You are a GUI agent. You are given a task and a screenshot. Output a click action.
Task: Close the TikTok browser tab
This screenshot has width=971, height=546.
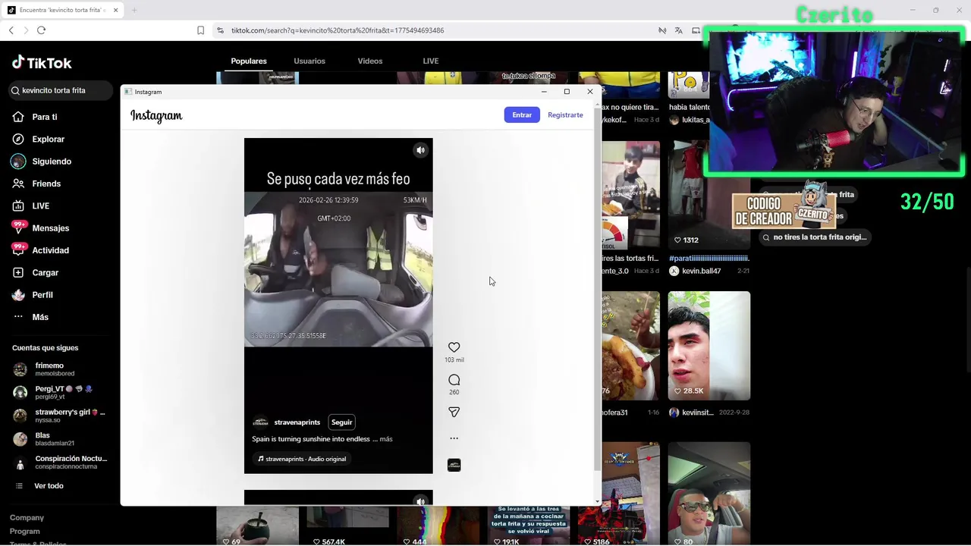click(x=115, y=10)
